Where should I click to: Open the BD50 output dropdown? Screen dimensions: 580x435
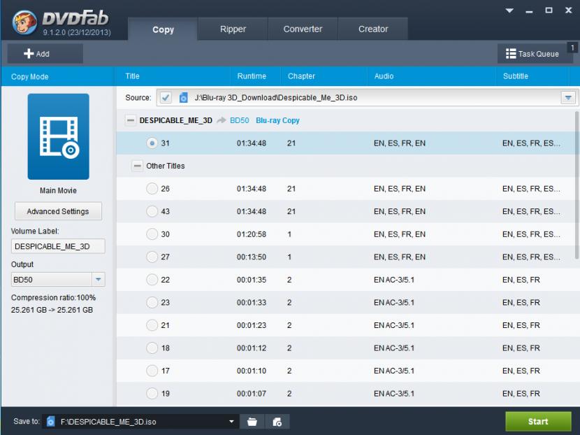click(x=99, y=280)
